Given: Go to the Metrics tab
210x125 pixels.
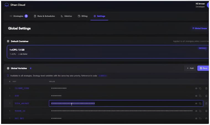Looking at the screenshot, I should click(x=66, y=16).
